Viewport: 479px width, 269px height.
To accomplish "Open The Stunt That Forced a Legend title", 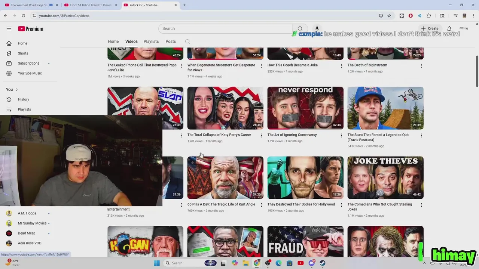I will coord(378,137).
